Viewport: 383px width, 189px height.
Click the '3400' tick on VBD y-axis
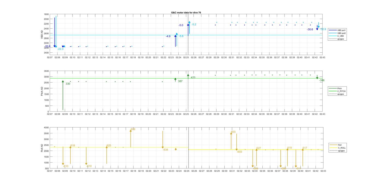click(46, 53)
